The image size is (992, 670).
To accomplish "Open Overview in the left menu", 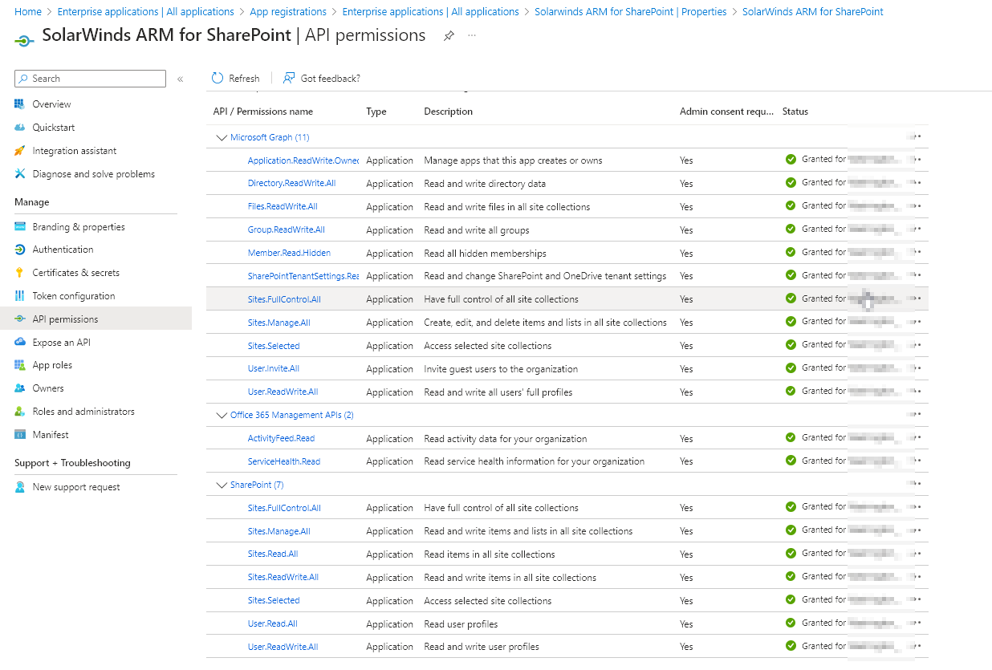I will click(x=51, y=104).
